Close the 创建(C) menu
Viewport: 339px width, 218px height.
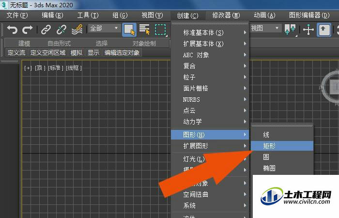pyautogui.click(x=187, y=16)
